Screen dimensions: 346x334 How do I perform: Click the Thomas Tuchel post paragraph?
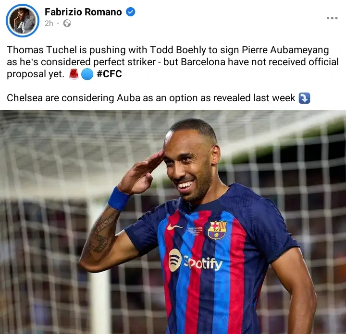[173, 62]
